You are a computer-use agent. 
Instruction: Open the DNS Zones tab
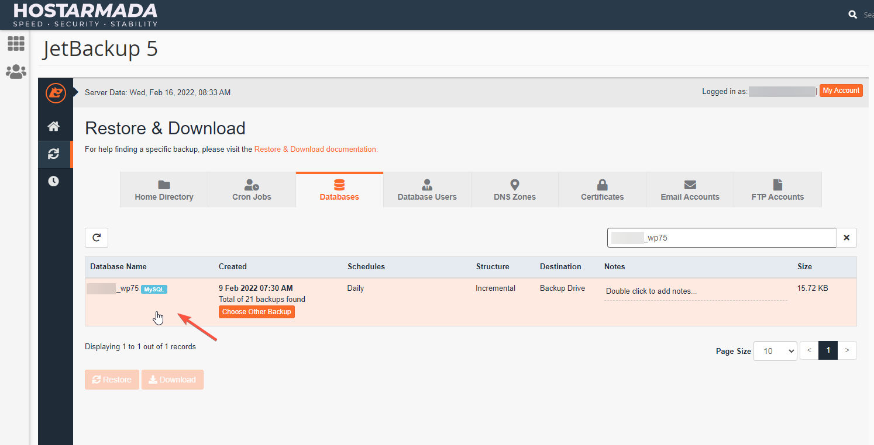click(x=514, y=189)
